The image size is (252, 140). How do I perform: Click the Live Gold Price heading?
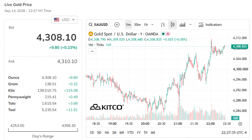pyautogui.click(x=18, y=5)
